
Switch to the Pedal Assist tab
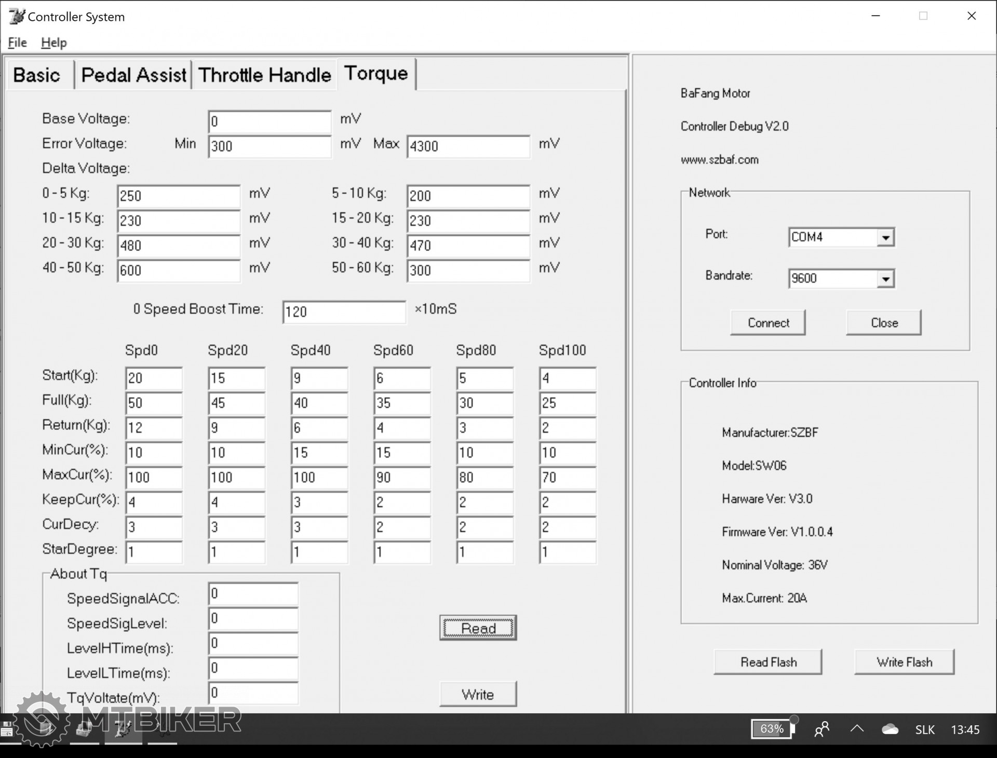click(133, 75)
